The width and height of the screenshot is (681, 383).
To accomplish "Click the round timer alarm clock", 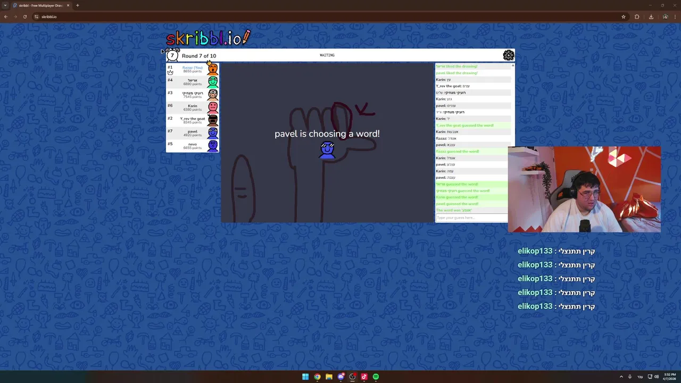I will coord(172,55).
